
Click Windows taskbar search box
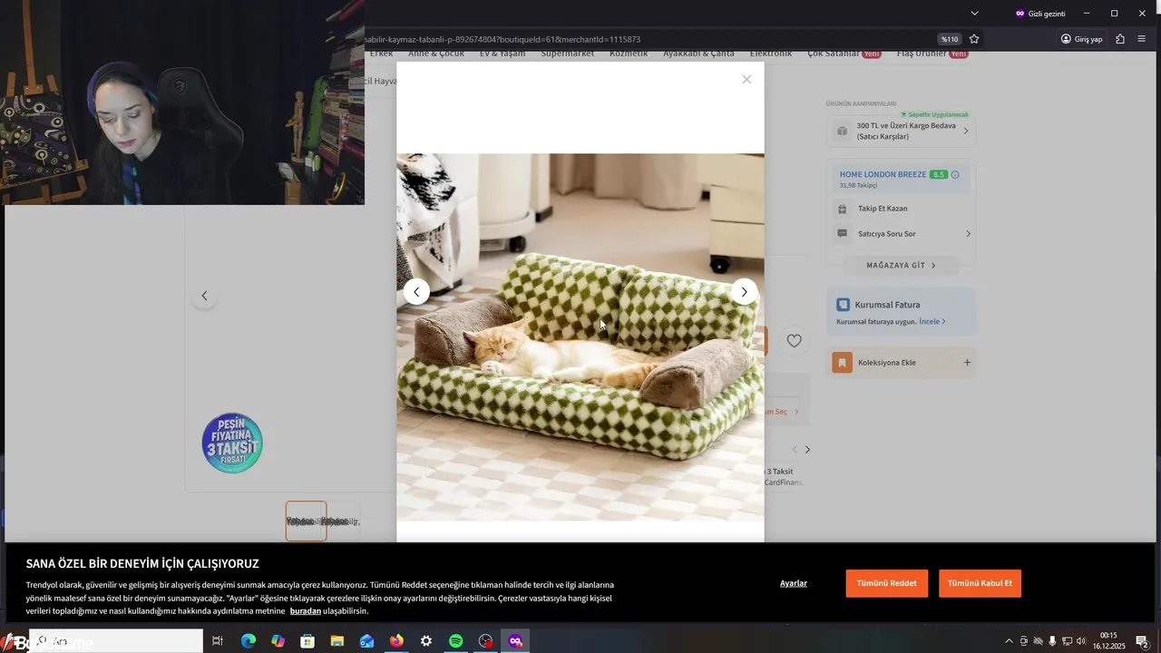coord(116,641)
